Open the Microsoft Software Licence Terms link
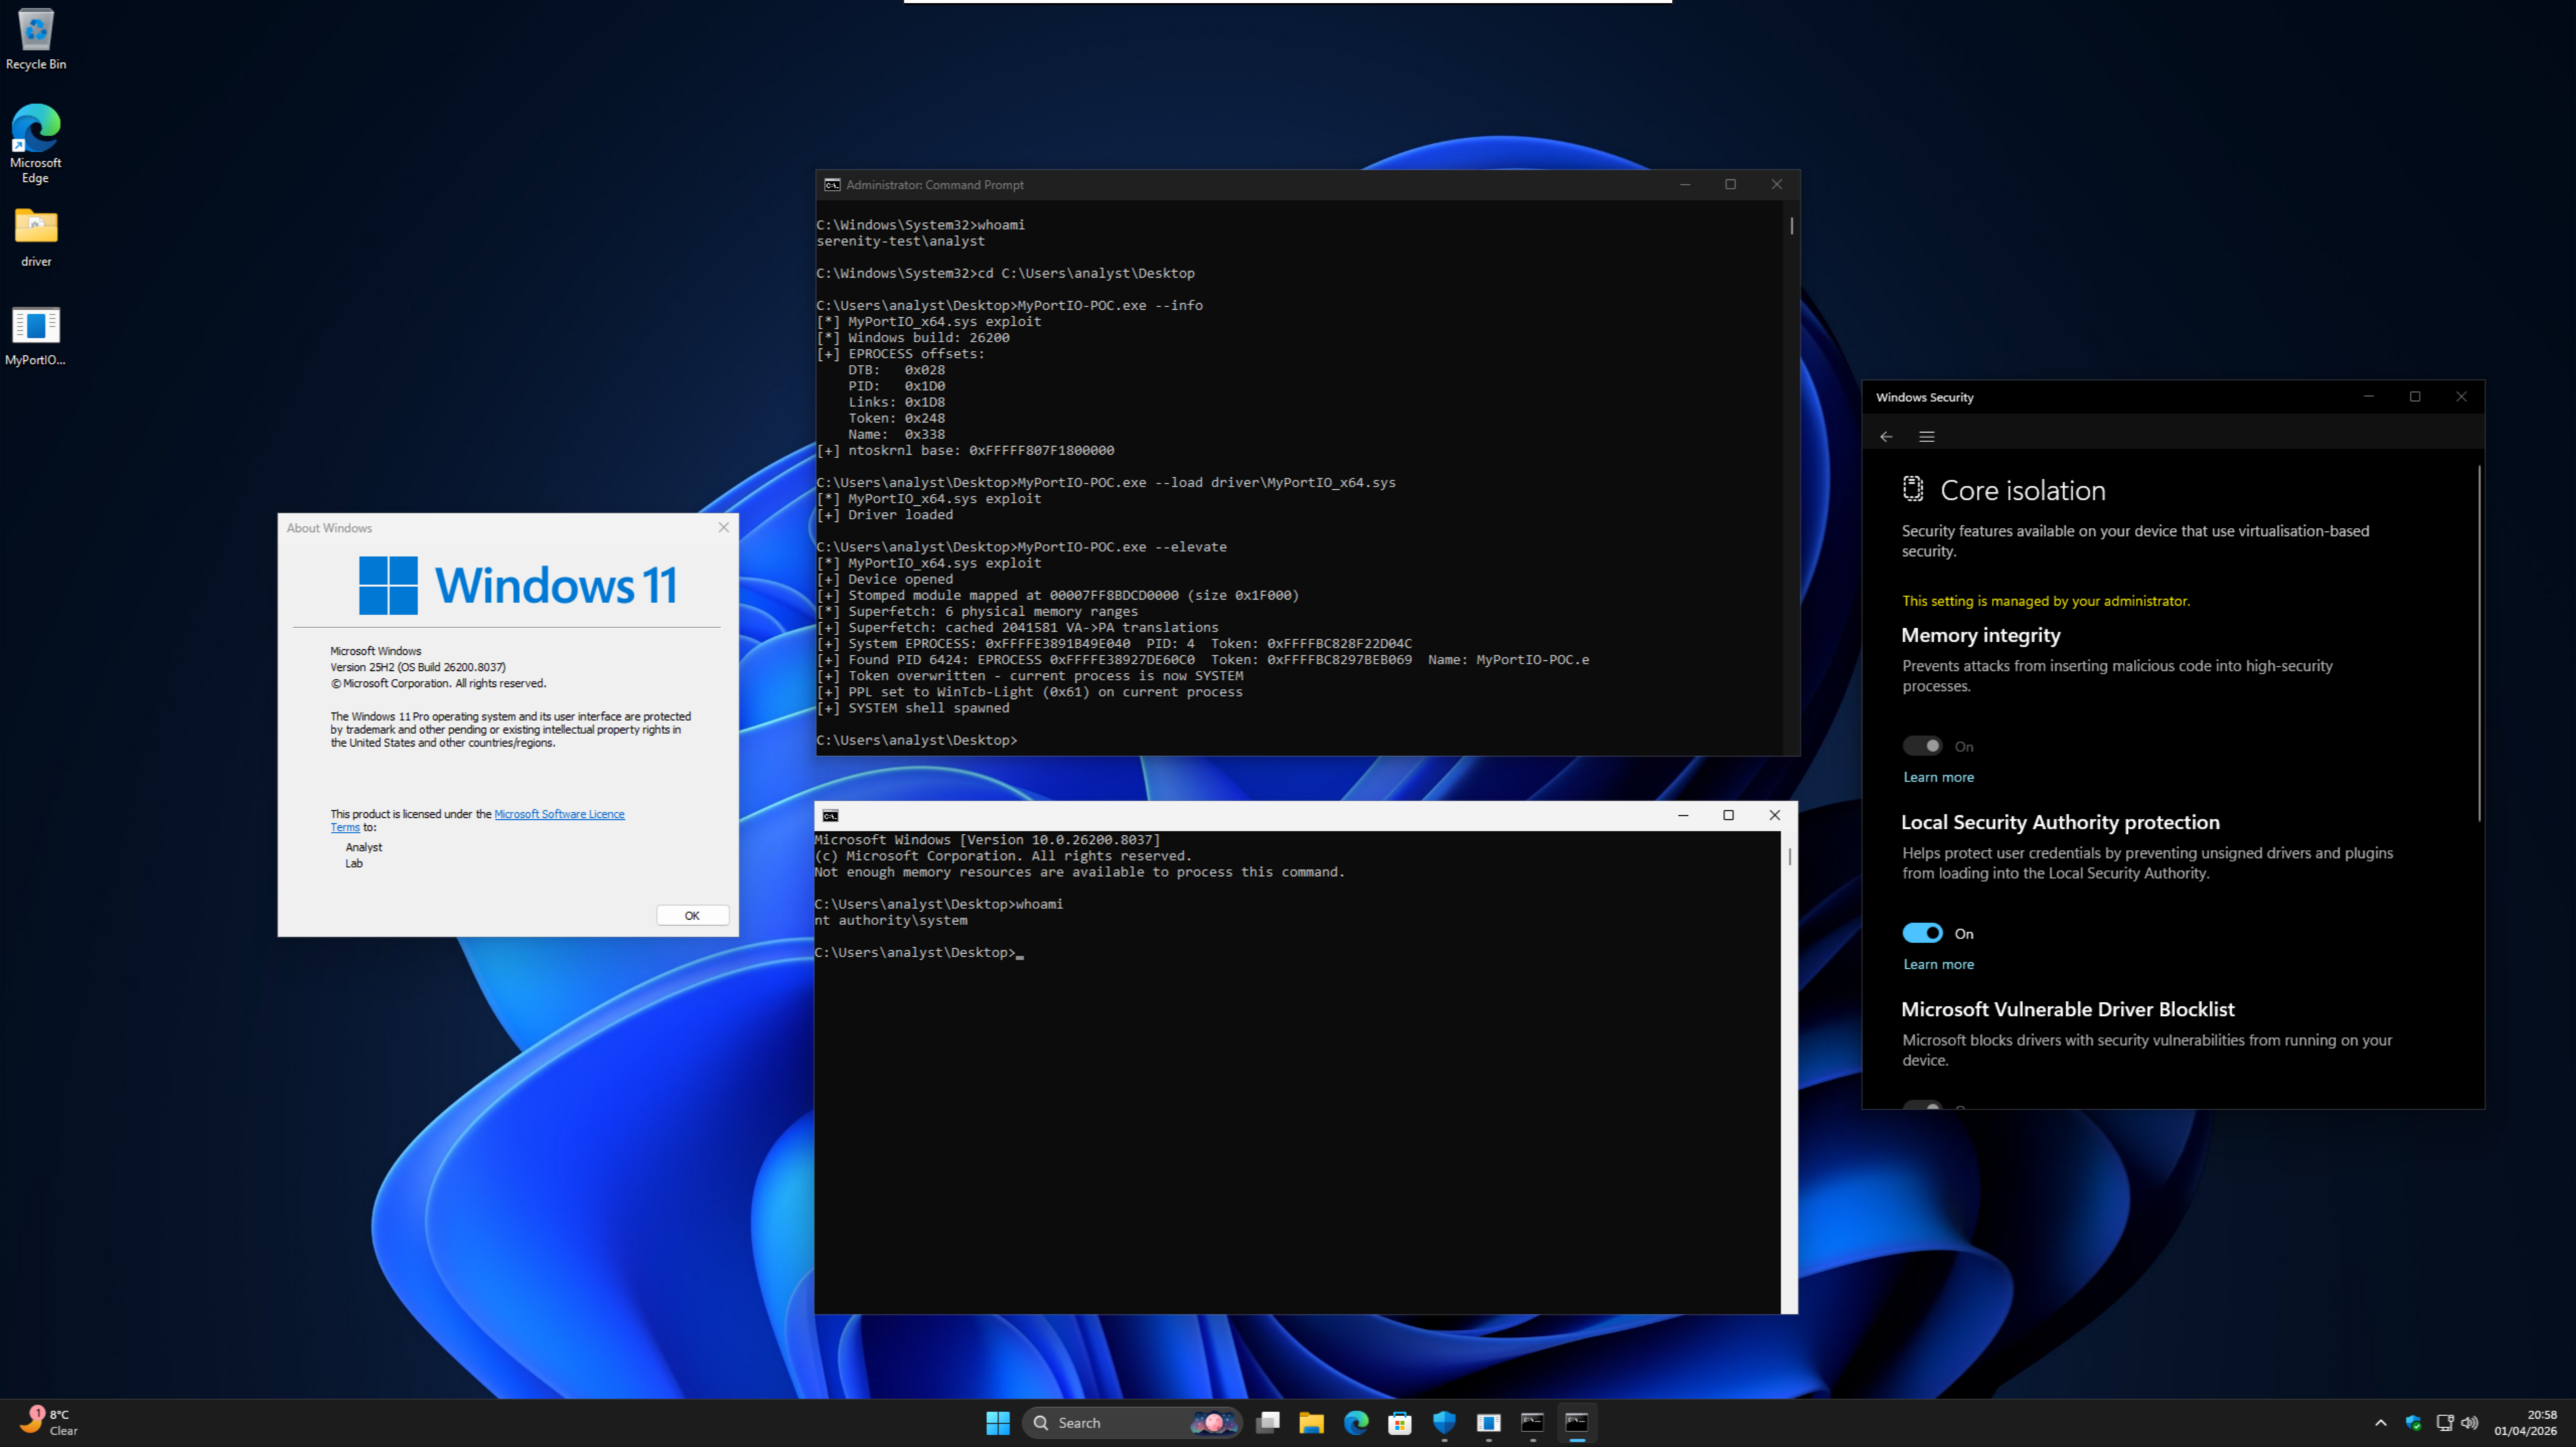 (560, 814)
